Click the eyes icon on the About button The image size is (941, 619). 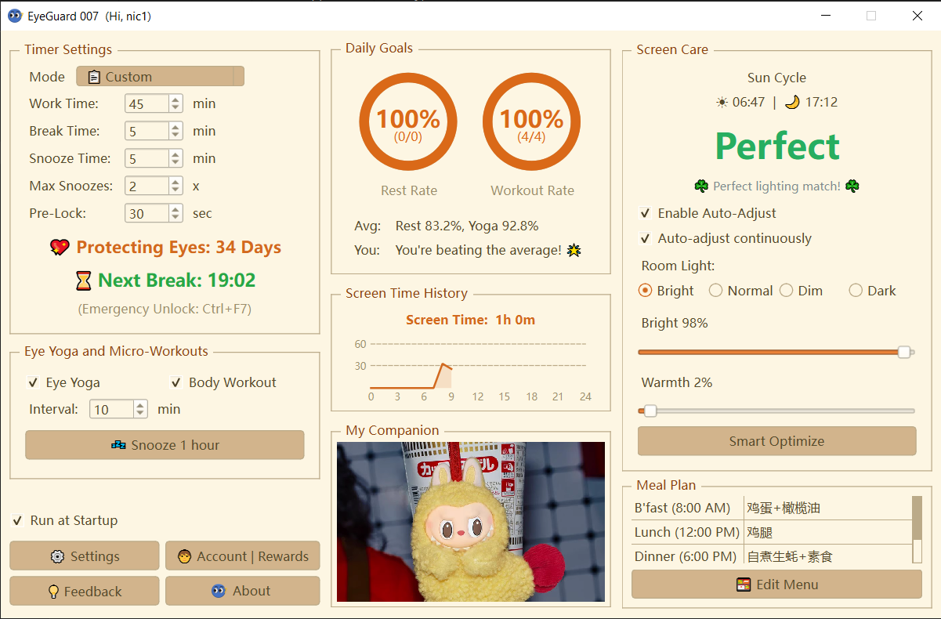pos(220,591)
